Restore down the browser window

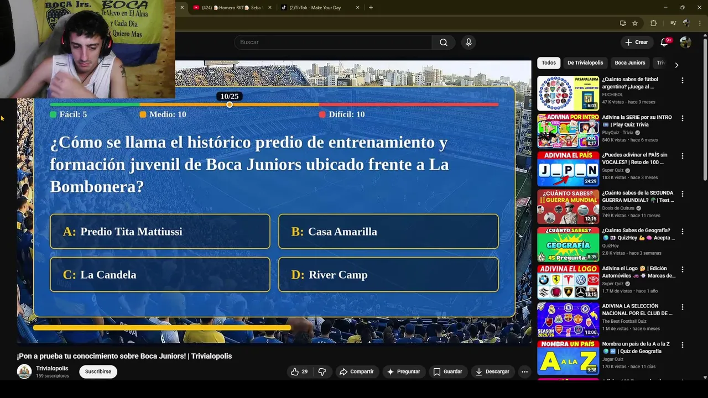tap(682, 8)
